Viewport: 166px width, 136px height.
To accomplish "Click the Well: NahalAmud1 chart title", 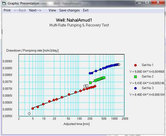I will [x=74, y=20].
